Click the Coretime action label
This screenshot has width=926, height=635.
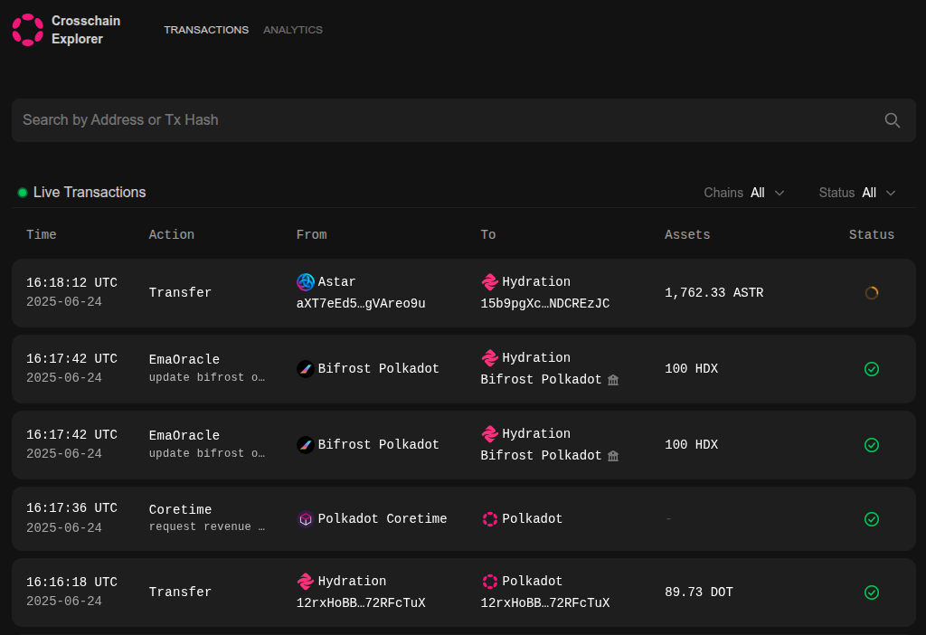pyautogui.click(x=180, y=510)
